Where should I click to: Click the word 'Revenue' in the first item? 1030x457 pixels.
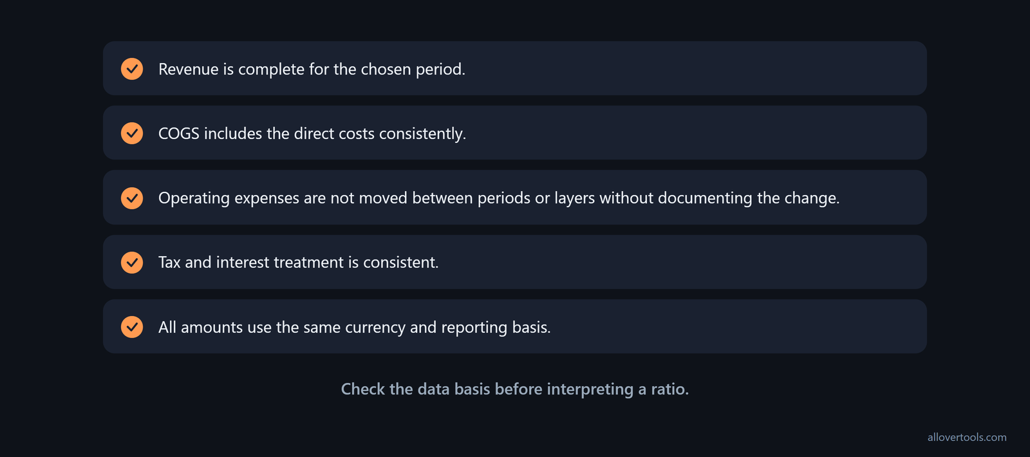coord(189,69)
